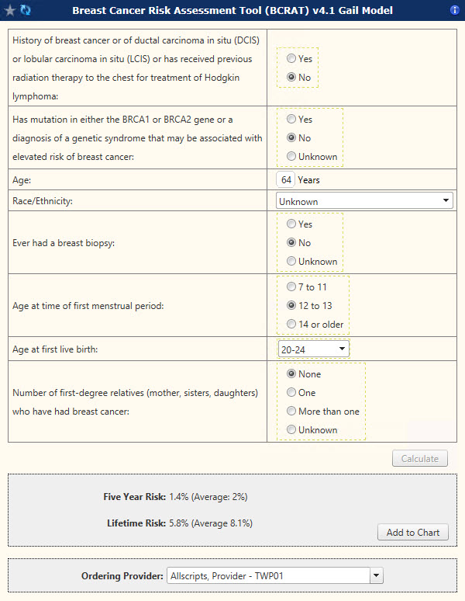Image resolution: width=465 pixels, height=601 pixels.
Task: Open the Race/Ethnicity dropdown
Action: tap(364, 202)
